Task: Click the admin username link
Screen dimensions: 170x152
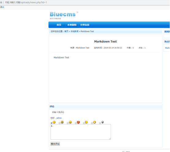Action: coord(59,118)
